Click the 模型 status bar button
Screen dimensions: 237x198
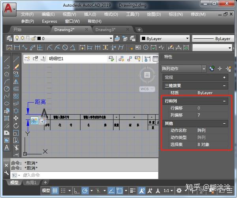point(46,190)
